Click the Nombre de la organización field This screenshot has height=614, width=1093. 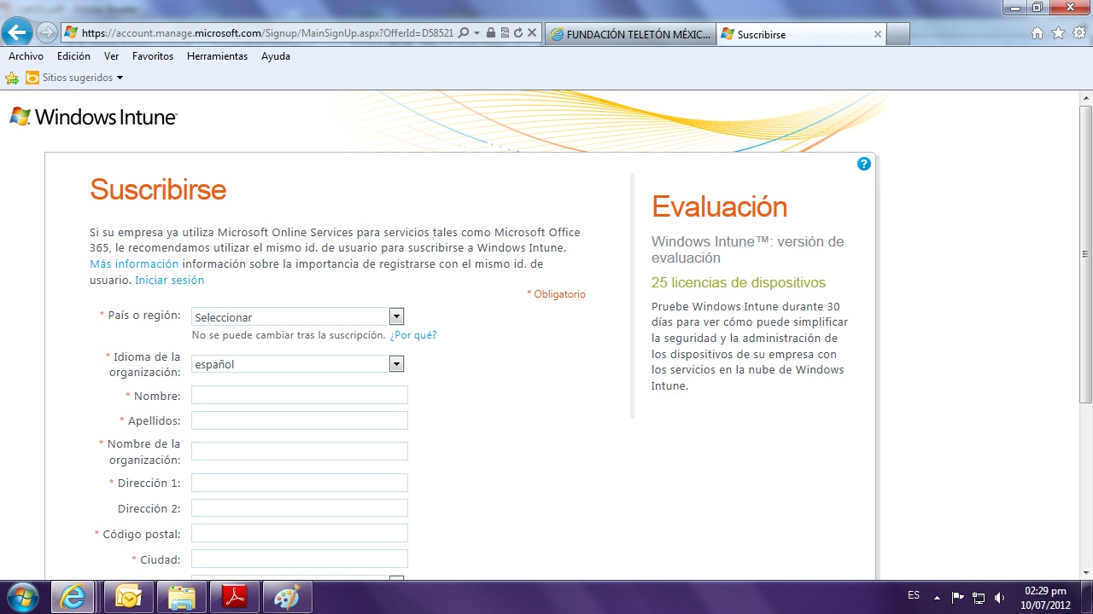coord(300,451)
